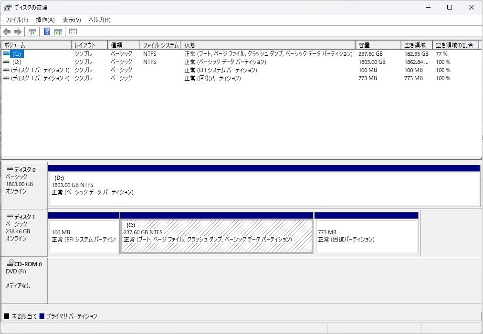
Task: Sort by the ファイル システム column header
Action: tap(160, 45)
